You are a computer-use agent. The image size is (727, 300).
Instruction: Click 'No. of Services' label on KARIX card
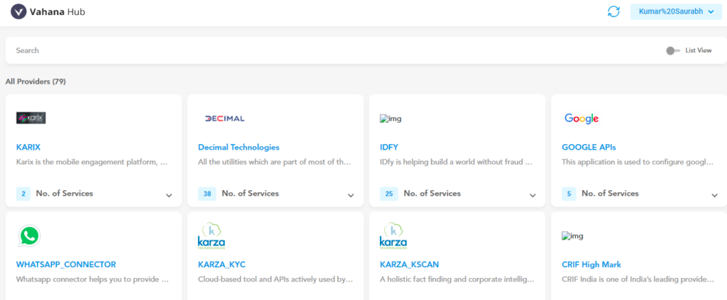pos(65,194)
